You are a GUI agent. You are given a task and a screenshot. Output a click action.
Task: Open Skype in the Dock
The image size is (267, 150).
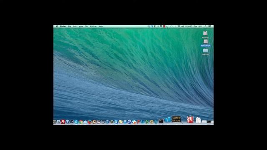coord(76,122)
